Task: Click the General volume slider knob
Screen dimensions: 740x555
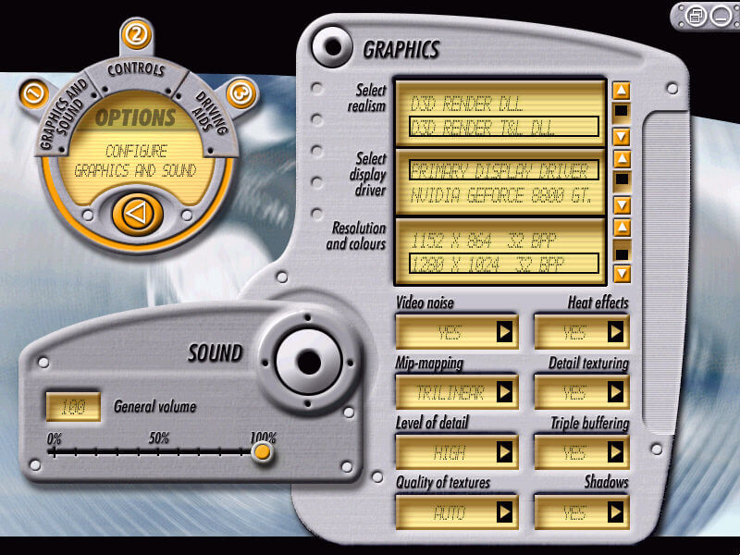Action: point(261,451)
